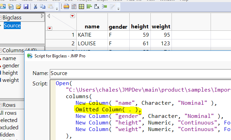The image size is (231, 140).
Task: Click the New Column "height" script line
Action: click(x=153, y=123)
